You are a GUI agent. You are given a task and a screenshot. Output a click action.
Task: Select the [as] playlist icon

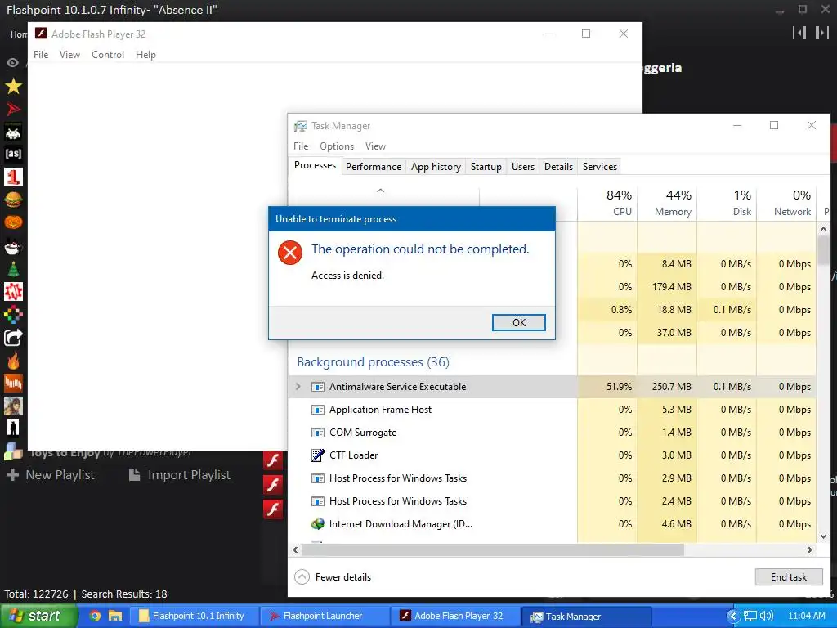(x=13, y=154)
